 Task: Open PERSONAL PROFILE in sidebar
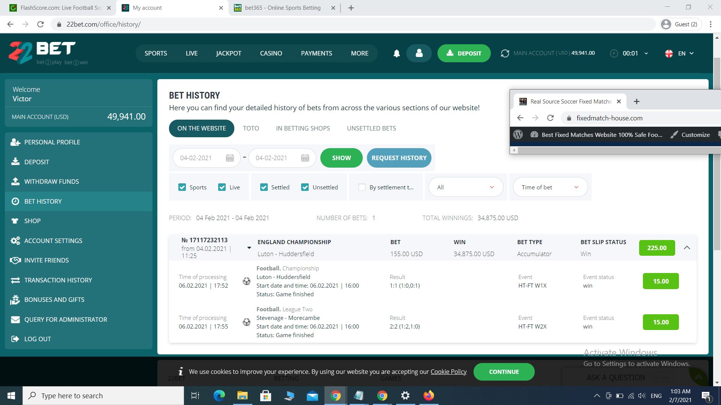click(79, 142)
